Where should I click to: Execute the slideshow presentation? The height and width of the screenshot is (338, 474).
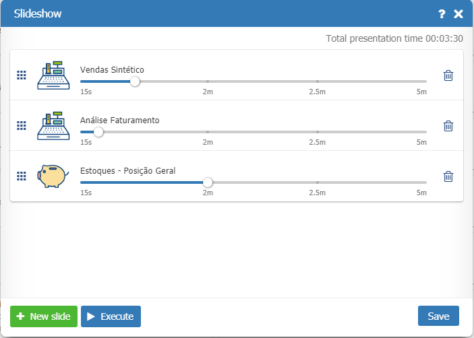111,316
